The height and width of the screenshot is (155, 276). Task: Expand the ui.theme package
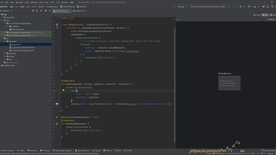[x=7, y=26]
